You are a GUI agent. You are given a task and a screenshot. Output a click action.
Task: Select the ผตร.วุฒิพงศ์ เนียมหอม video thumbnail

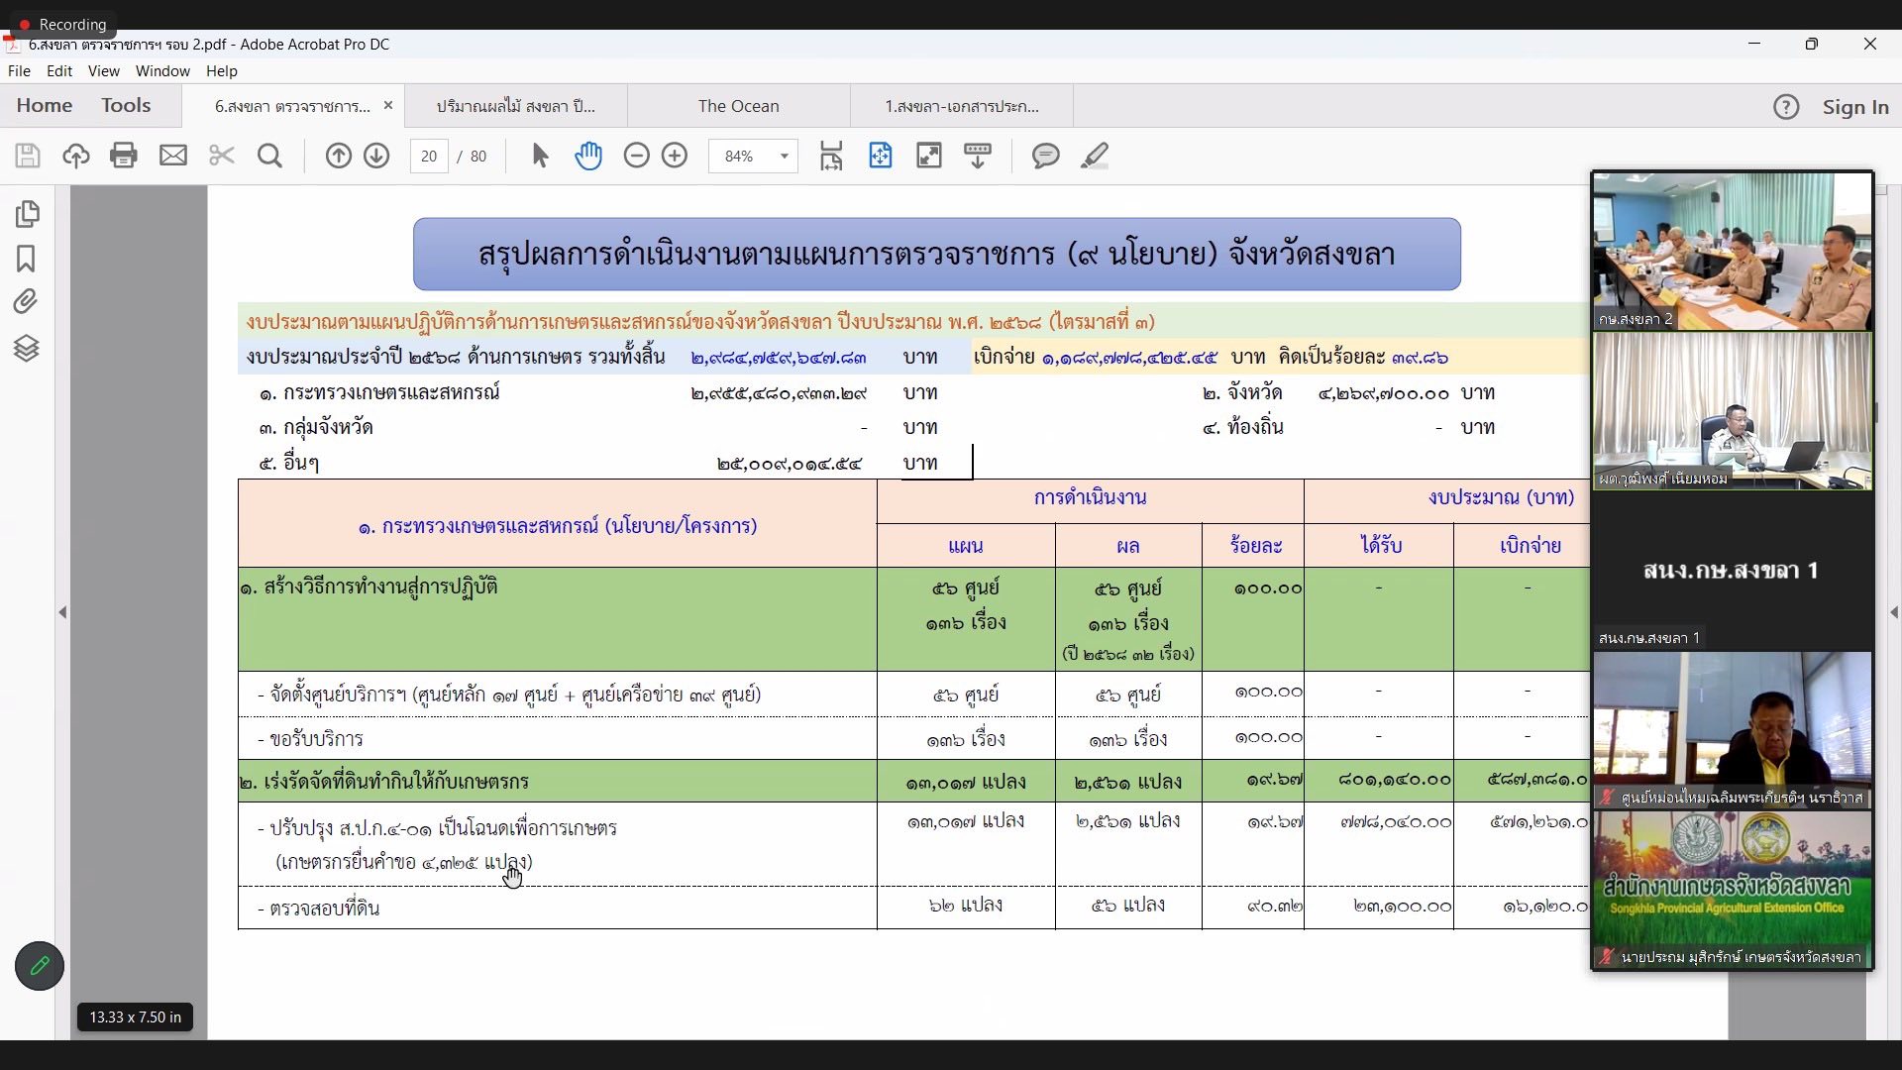(1733, 411)
